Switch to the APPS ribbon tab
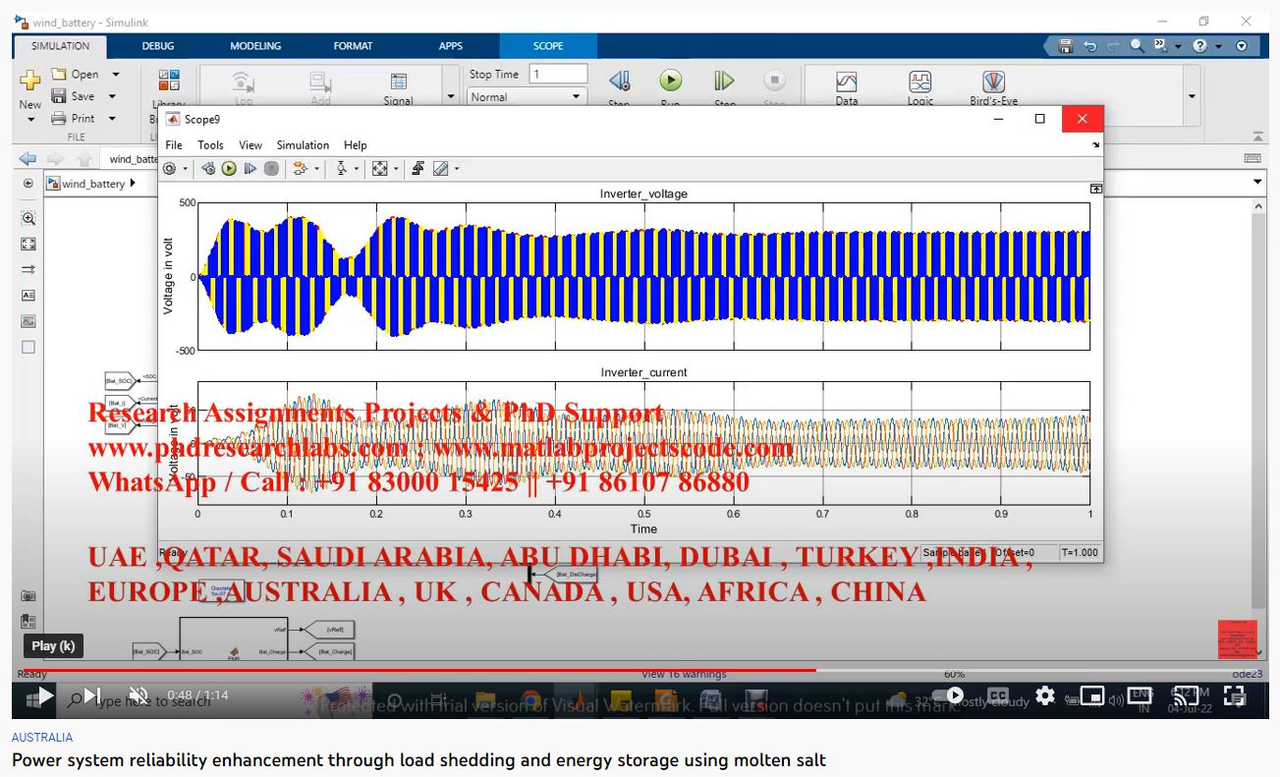The image size is (1280, 777). 451,46
